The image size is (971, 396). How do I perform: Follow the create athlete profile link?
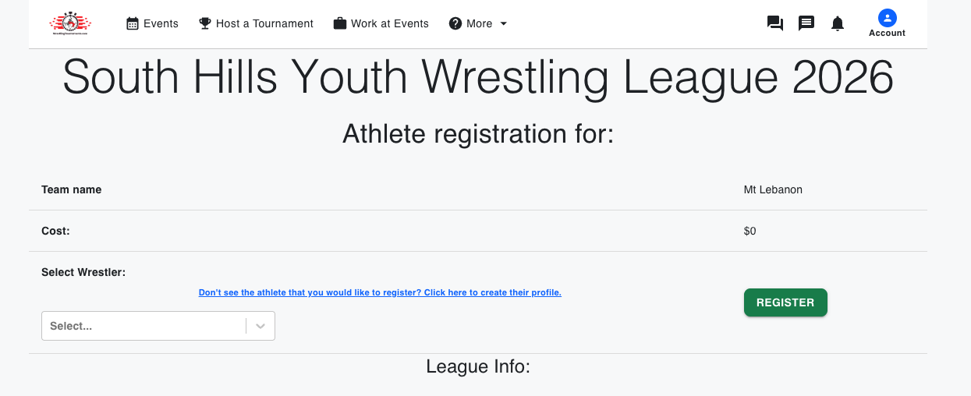point(380,293)
